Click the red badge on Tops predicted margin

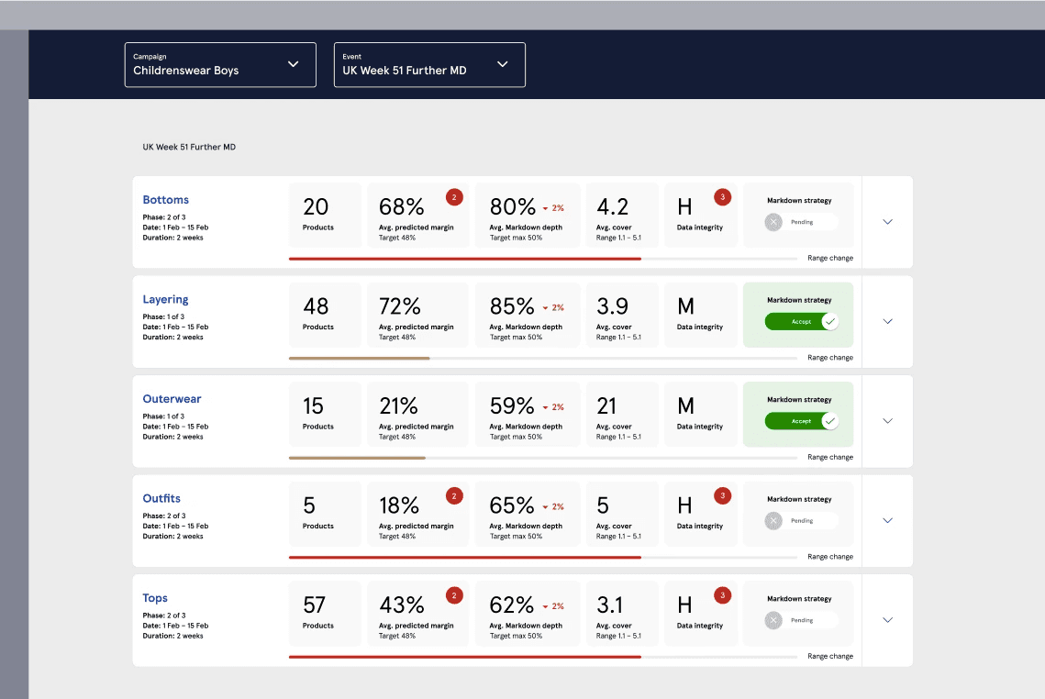pyautogui.click(x=454, y=595)
